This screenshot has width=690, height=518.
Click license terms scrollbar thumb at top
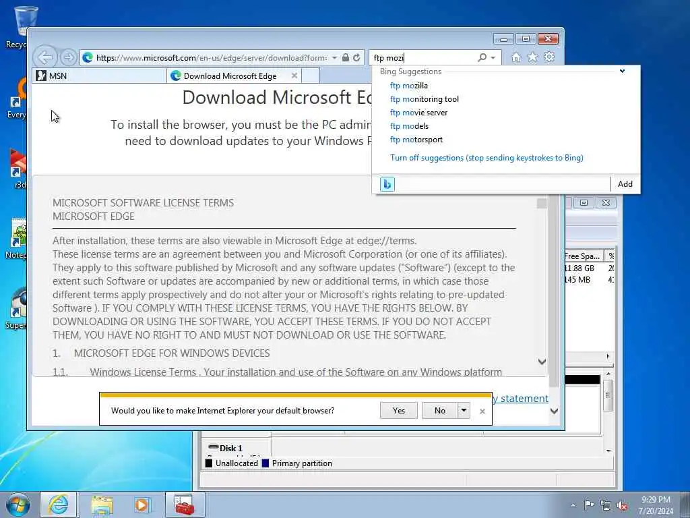pos(542,204)
